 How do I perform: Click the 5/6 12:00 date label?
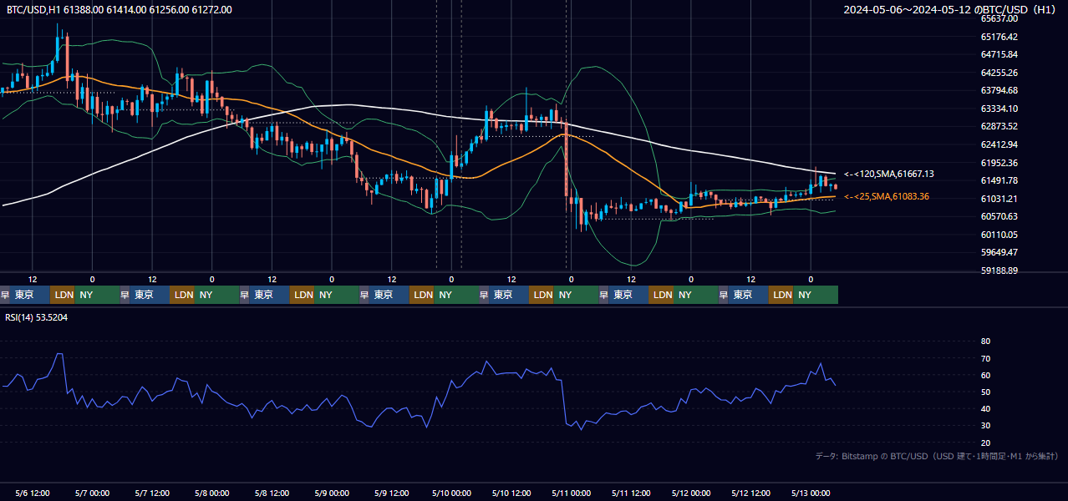coord(33,493)
